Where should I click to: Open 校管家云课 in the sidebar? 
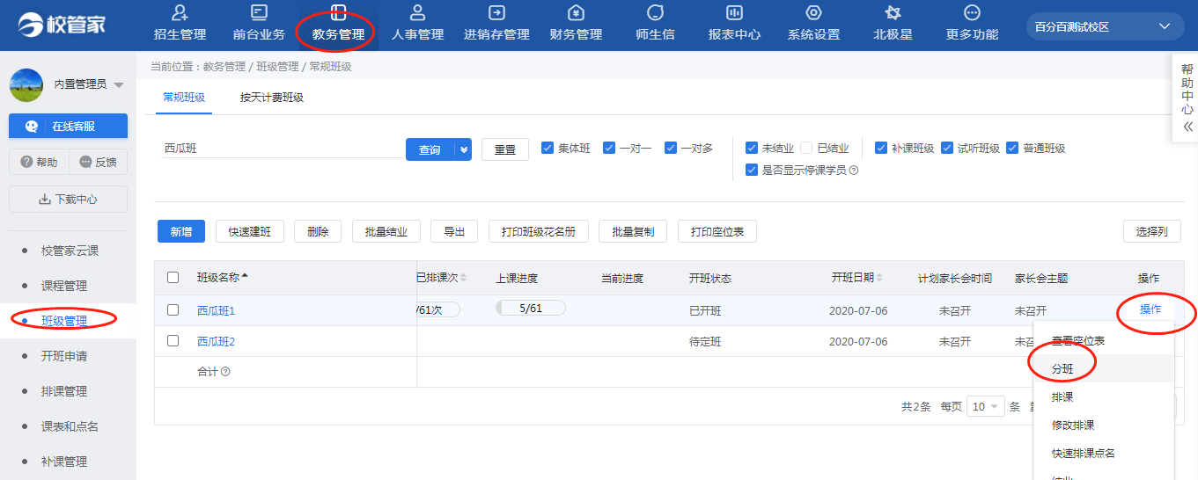(x=70, y=251)
